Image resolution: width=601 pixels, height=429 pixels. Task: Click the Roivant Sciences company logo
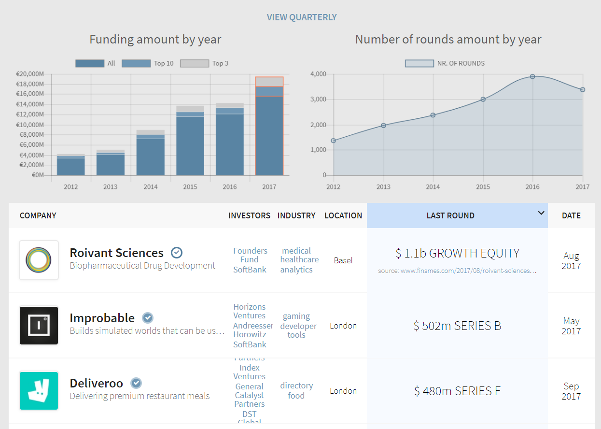pos(39,260)
